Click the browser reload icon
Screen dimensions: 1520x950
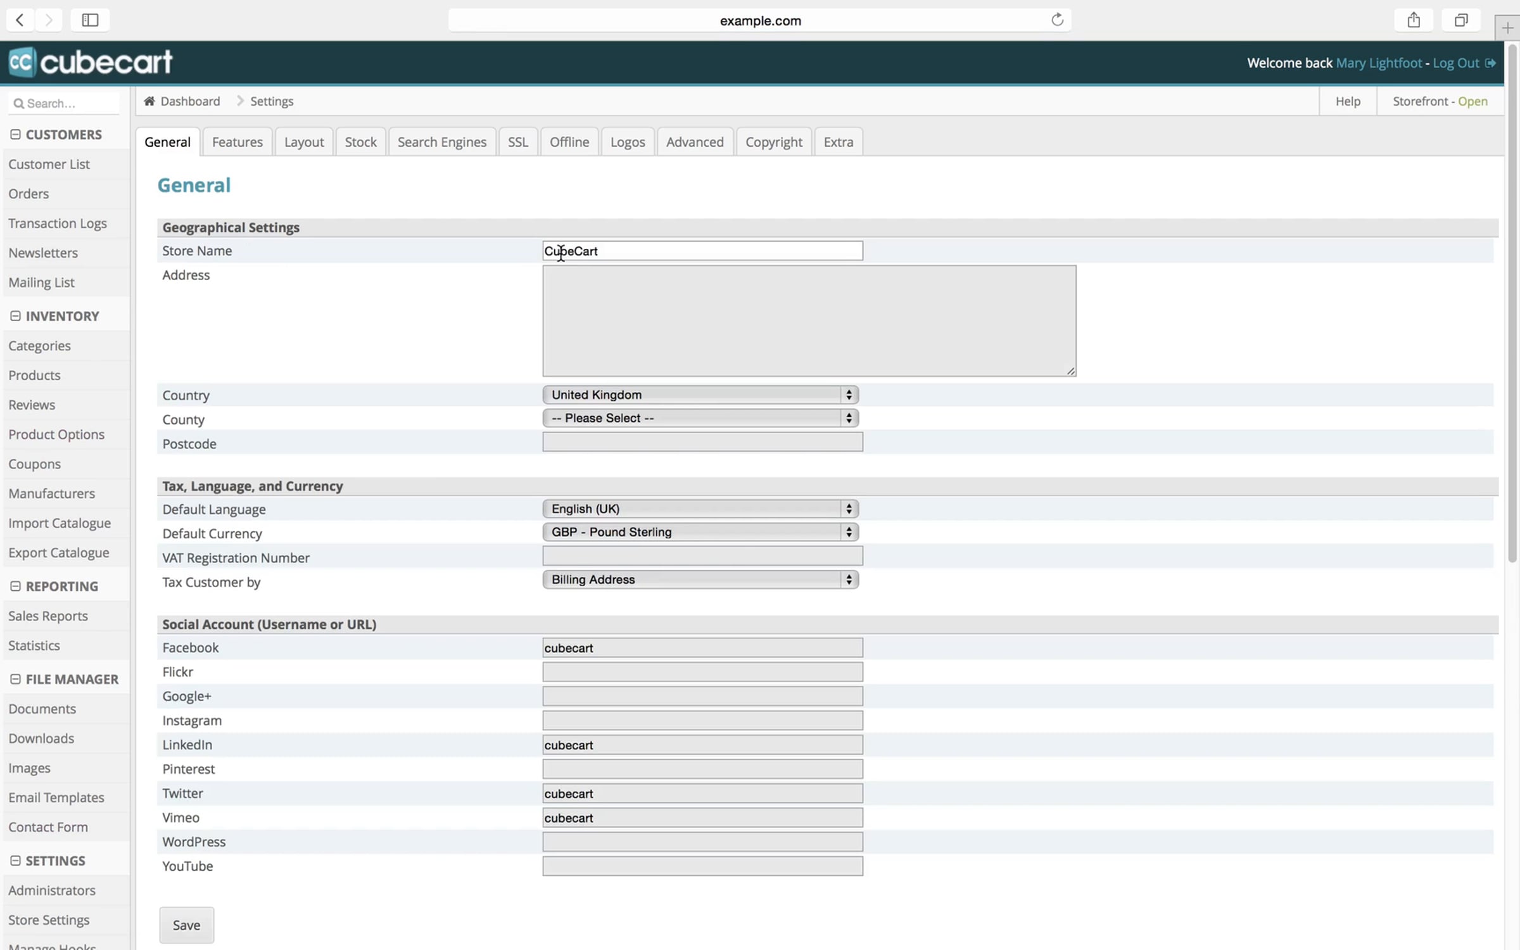click(x=1057, y=20)
